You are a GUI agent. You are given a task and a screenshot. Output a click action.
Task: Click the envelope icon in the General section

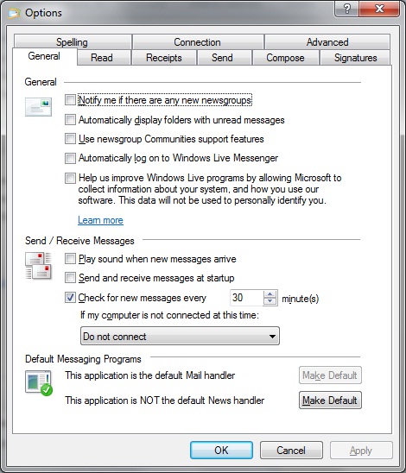pyautogui.click(x=38, y=107)
